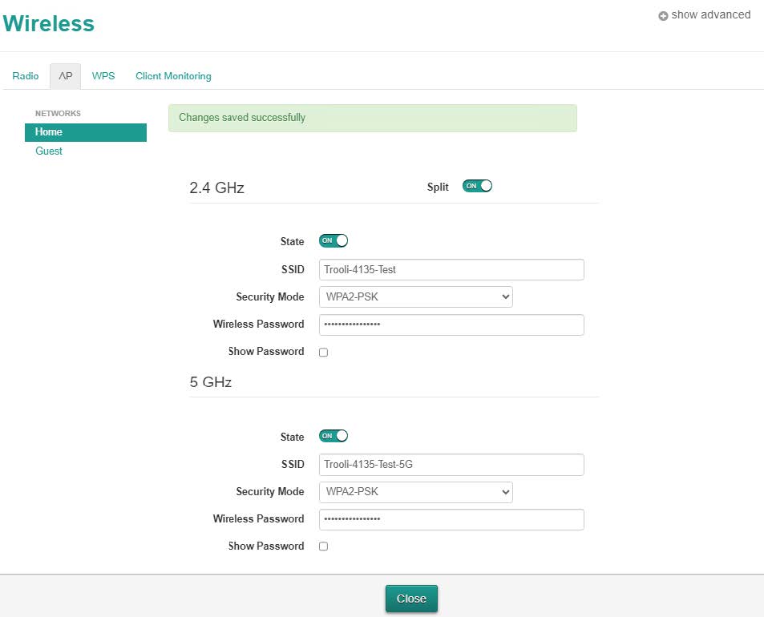Go to Client Monitoring
The height and width of the screenshot is (617, 764).
tap(172, 75)
